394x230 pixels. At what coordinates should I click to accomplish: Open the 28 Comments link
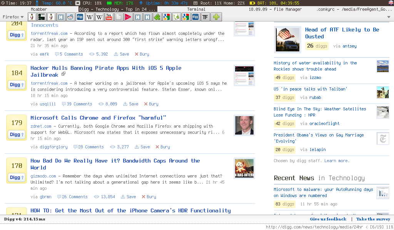[x=88, y=147]
